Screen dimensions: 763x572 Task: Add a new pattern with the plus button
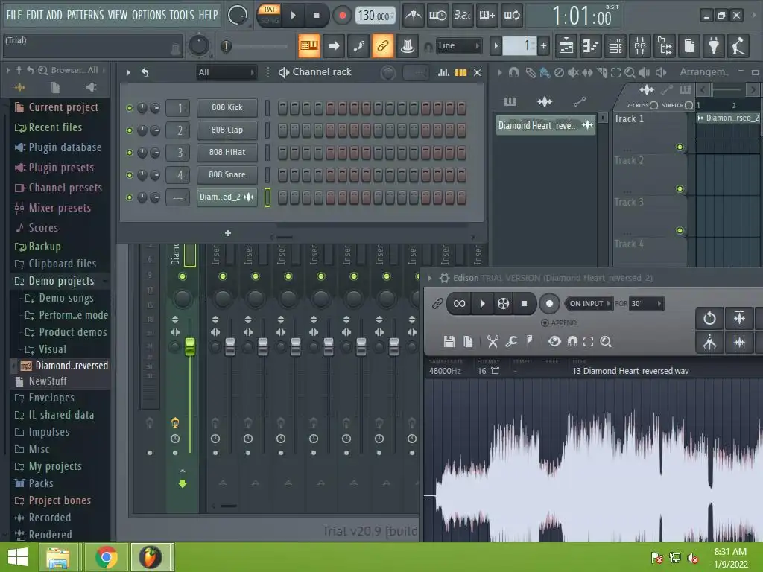point(543,45)
